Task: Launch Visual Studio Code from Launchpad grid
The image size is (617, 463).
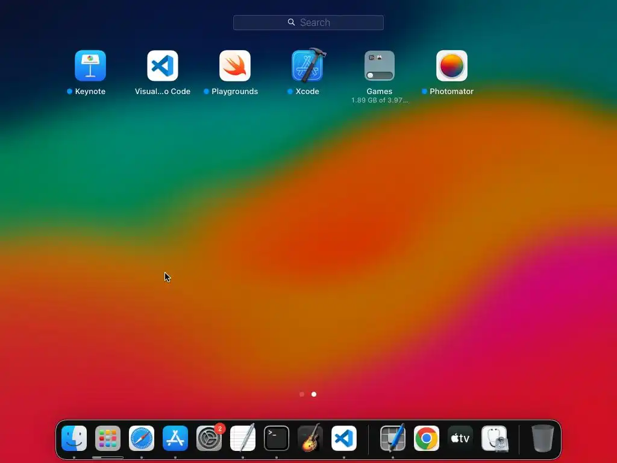Action: tap(163, 65)
